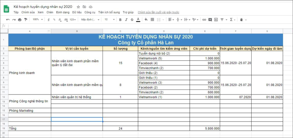This screenshot has width=293, height=138.
Task: Increase decimal places
Action: [x=66, y=20]
